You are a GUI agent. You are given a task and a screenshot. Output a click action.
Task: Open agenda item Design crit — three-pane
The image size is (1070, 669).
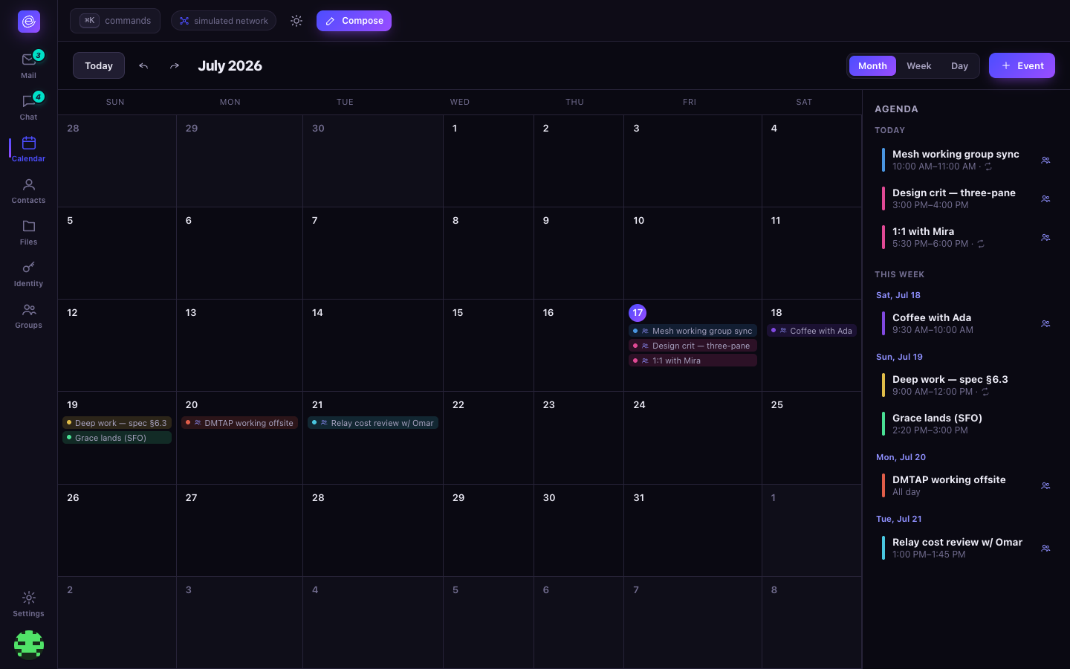pyautogui.click(x=966, y=198)
